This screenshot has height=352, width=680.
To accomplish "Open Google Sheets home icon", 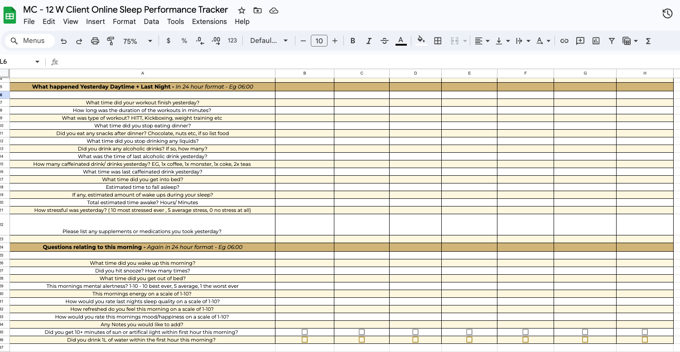I will (x=10, y=16).
